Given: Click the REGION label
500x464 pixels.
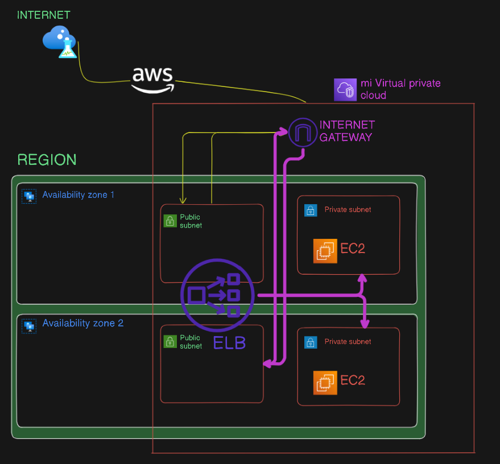Looking at the screenshot, I should (x=47, y=160).
